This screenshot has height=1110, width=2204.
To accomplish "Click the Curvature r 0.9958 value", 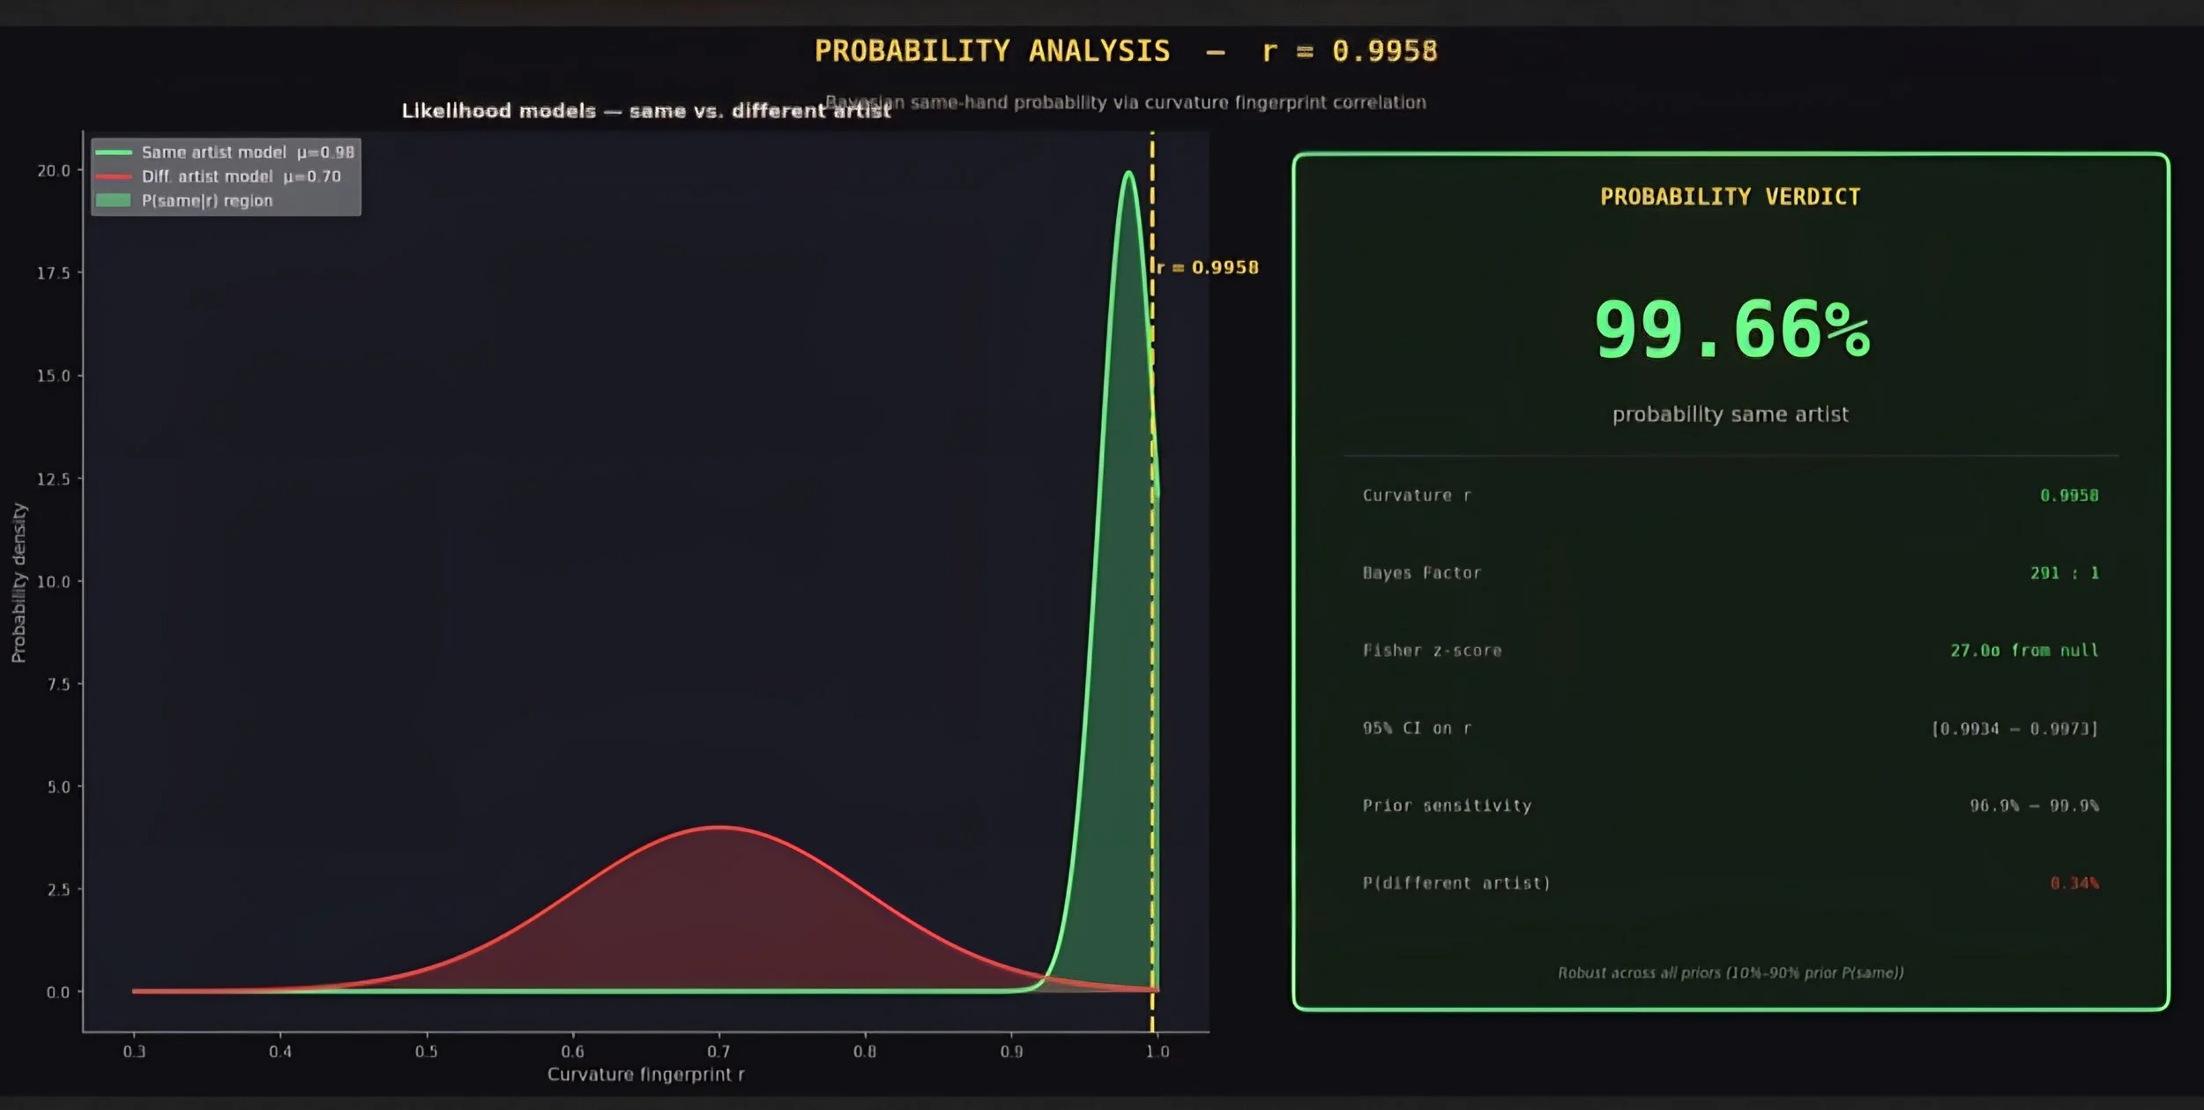I will pos(2068,495).
